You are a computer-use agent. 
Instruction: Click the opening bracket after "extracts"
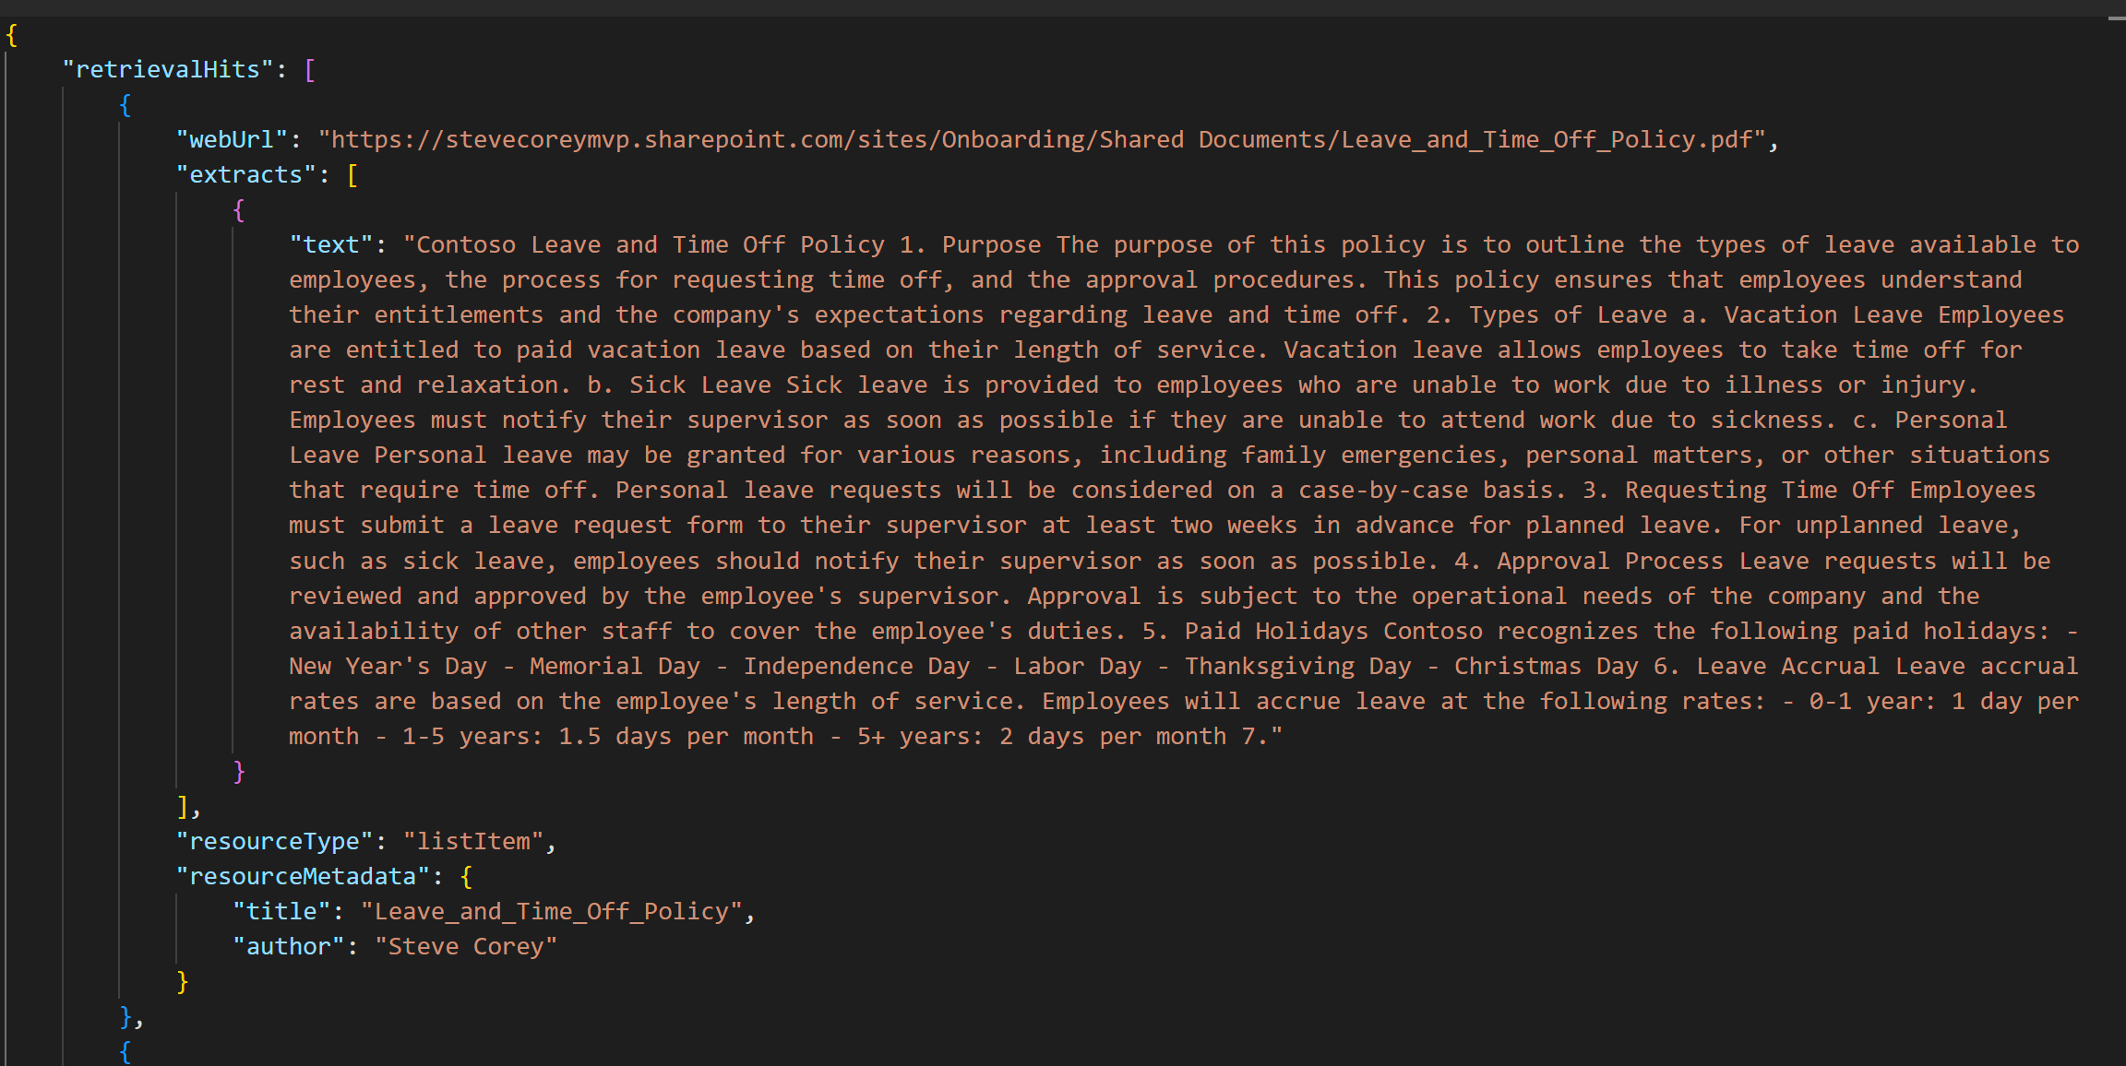point(352,174)
